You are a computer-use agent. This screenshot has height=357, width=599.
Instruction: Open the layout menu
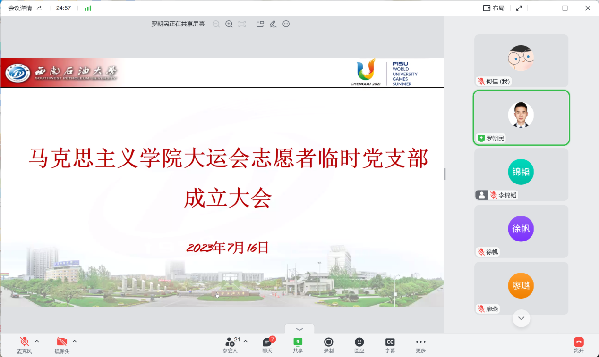click(x=494, y=8)
